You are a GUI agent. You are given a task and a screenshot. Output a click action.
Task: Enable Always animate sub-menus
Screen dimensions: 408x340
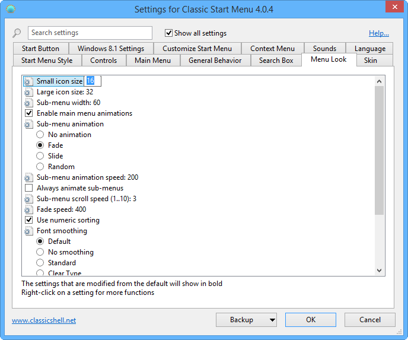click(x=28, y=188)
